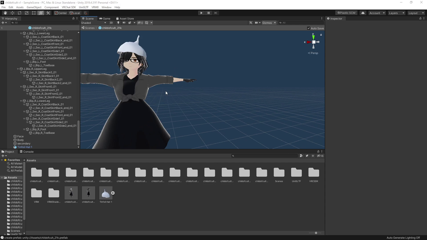
Task: Adjust the asset icon size slider
Action: (316, 233)
